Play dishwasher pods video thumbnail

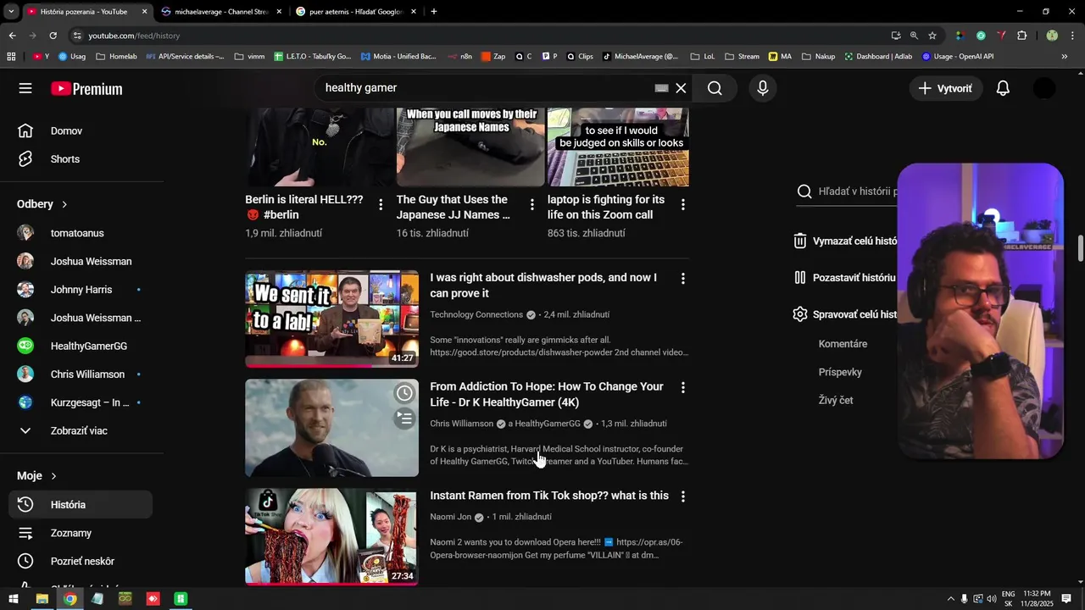click(331, 319)
